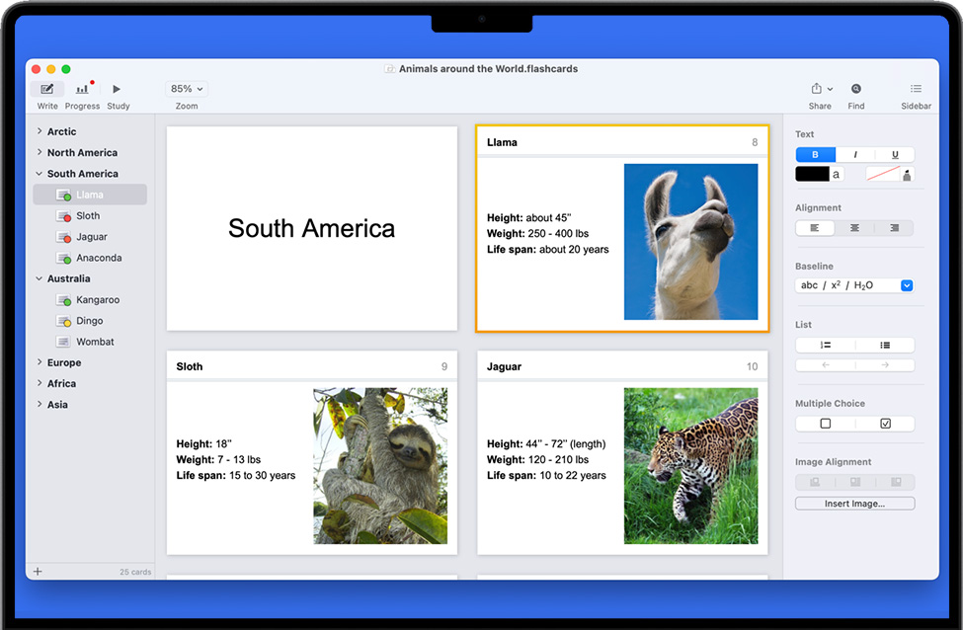The image size is (963, 630).
Task: Click the window title Animals around the World
Action: pos(488,69)
